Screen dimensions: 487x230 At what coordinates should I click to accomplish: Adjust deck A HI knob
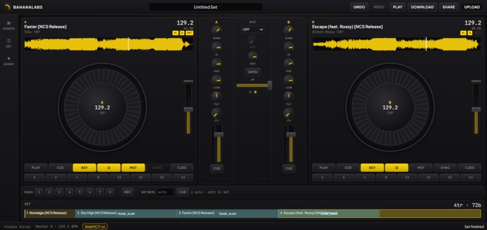(x=216, y=47)
